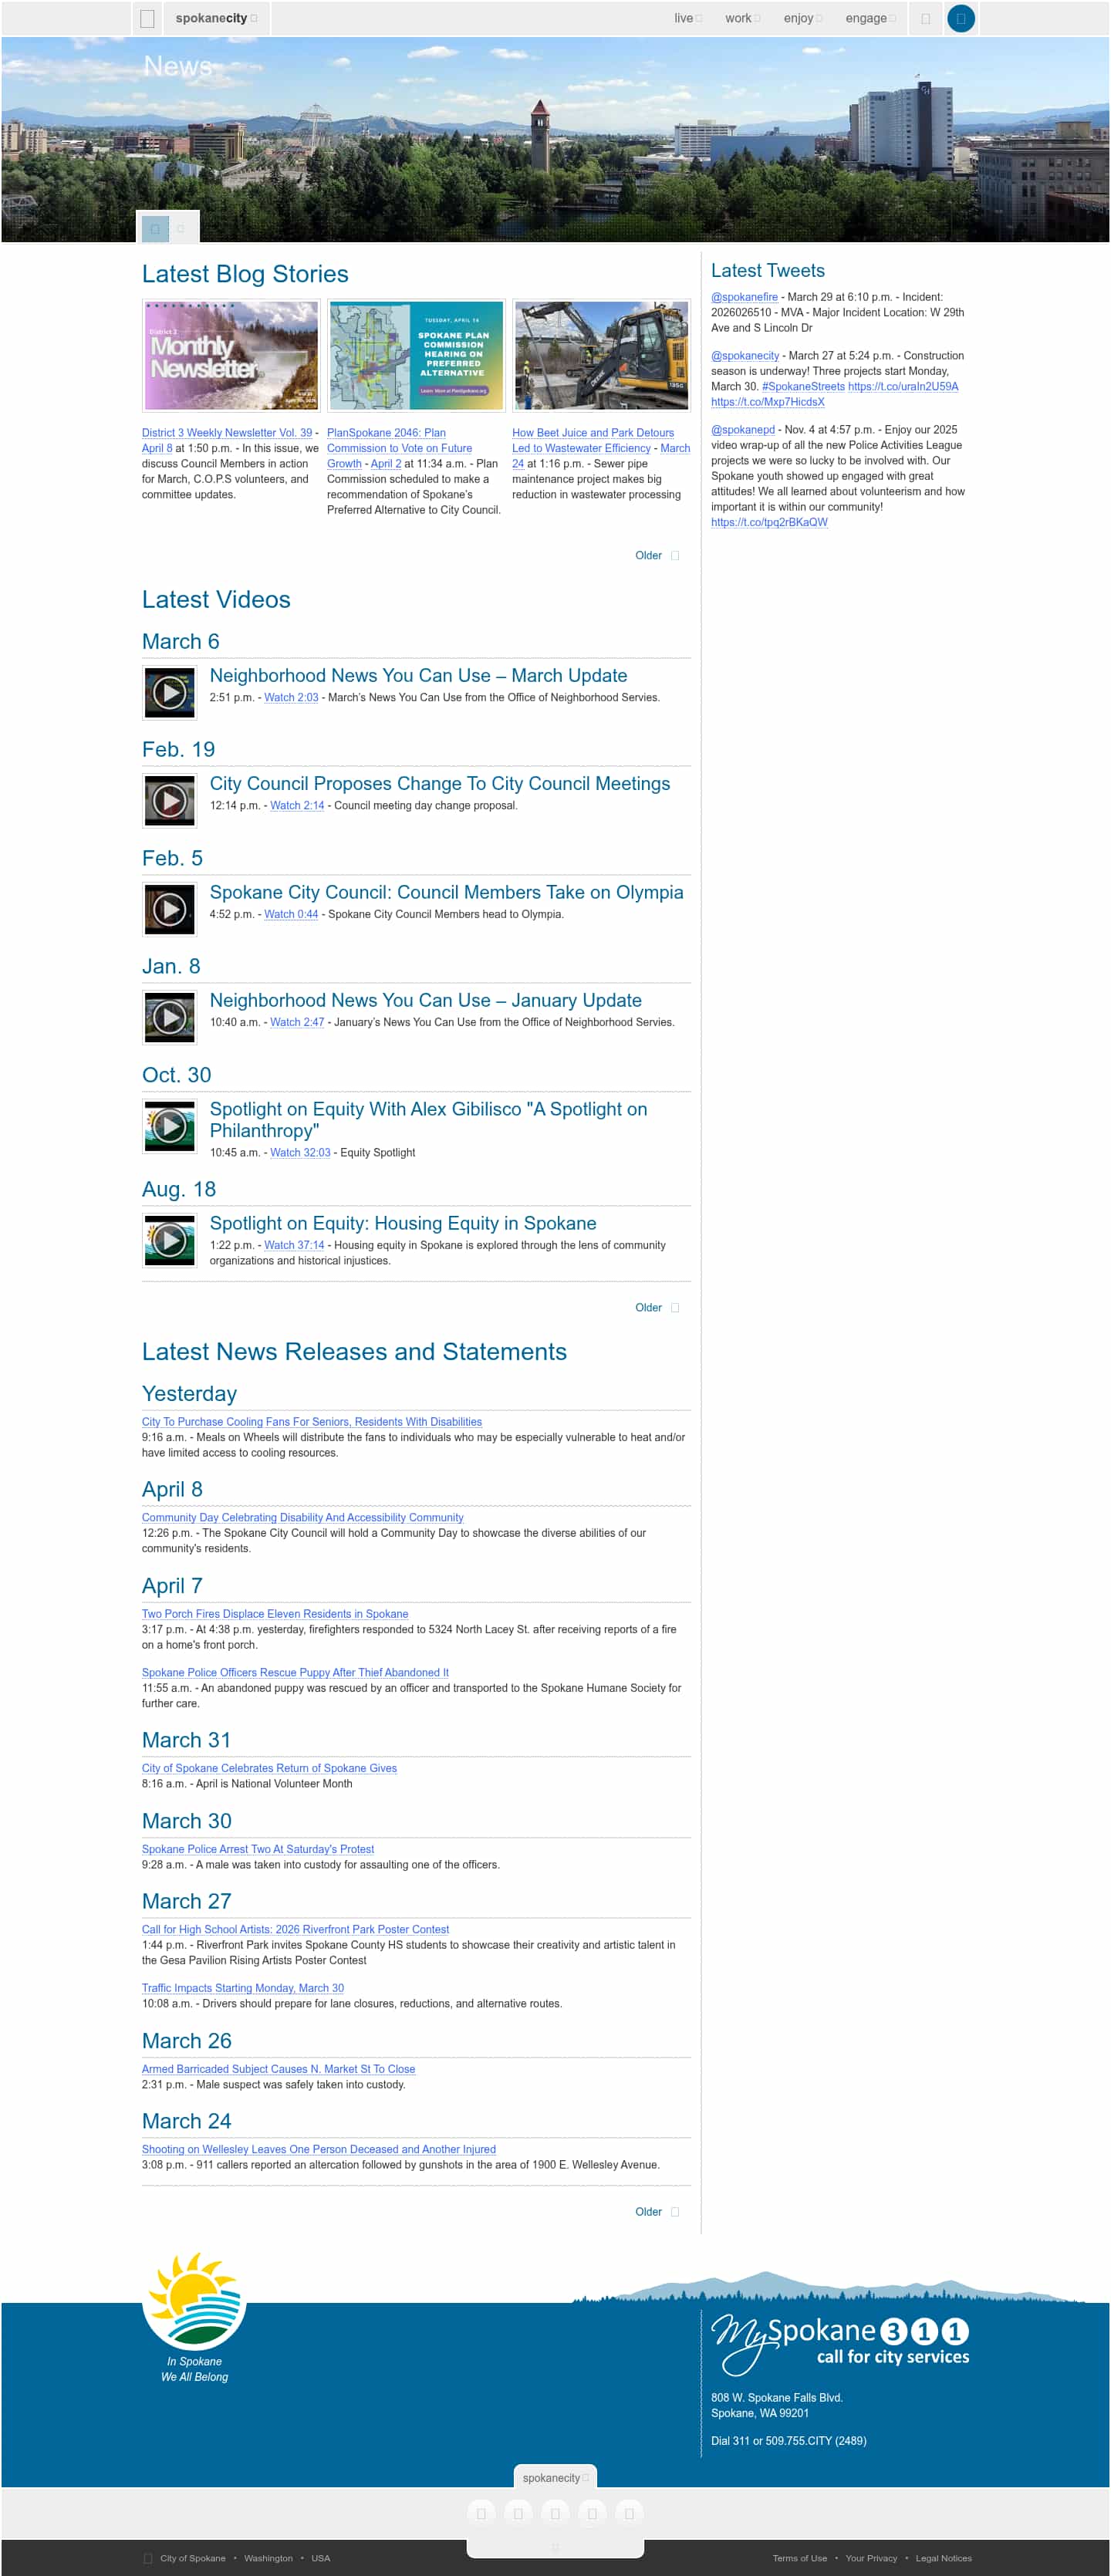Click the down arrow below footer social icons
The image size is (1111, 2576).
point(556,2548)
